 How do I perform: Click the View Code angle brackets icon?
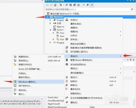point(84,5)
